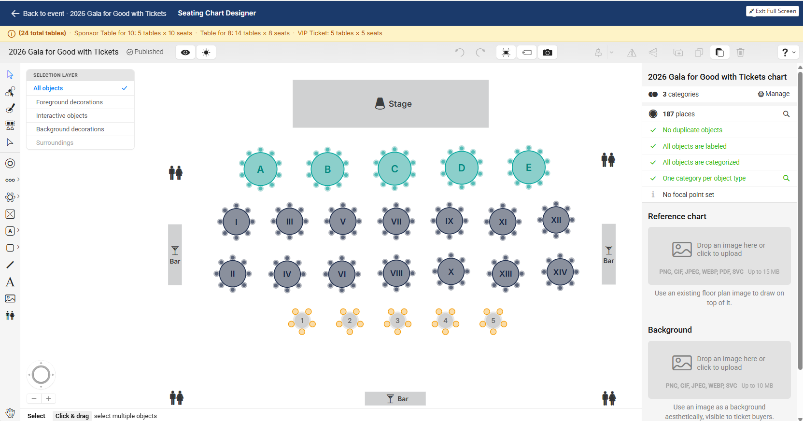Search the one-category-per-object-type check
This screenshot has width=803, height=421.
(786, 178)
